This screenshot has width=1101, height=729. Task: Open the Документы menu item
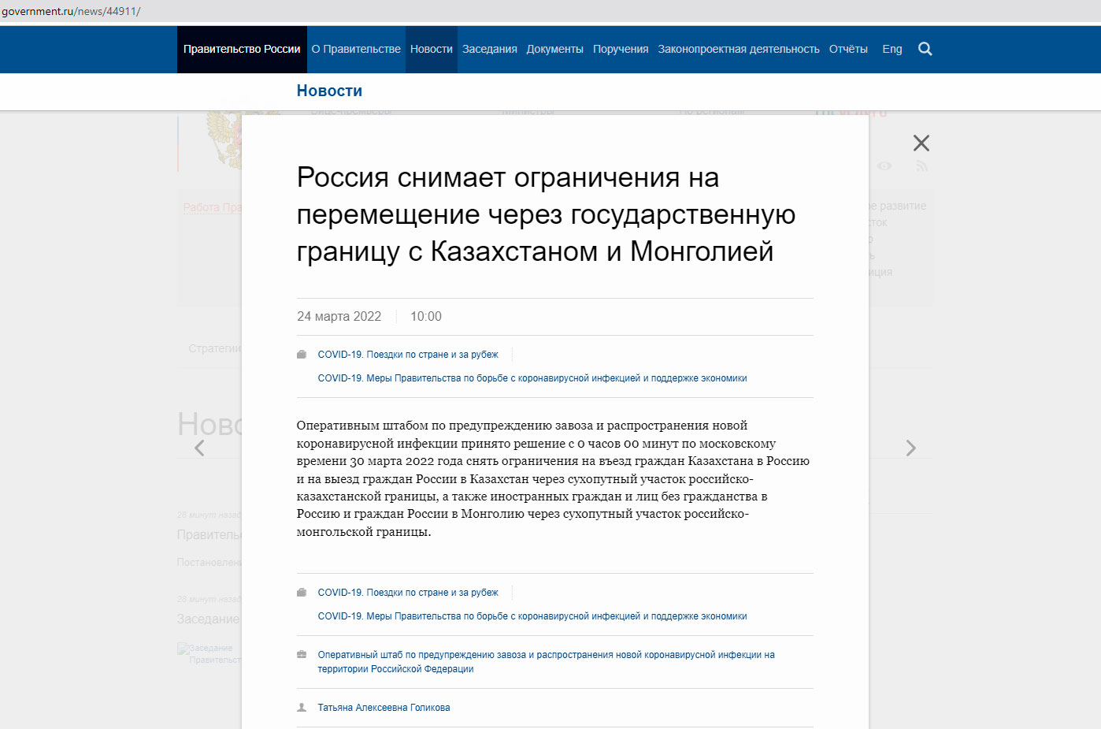click(554, 49)
